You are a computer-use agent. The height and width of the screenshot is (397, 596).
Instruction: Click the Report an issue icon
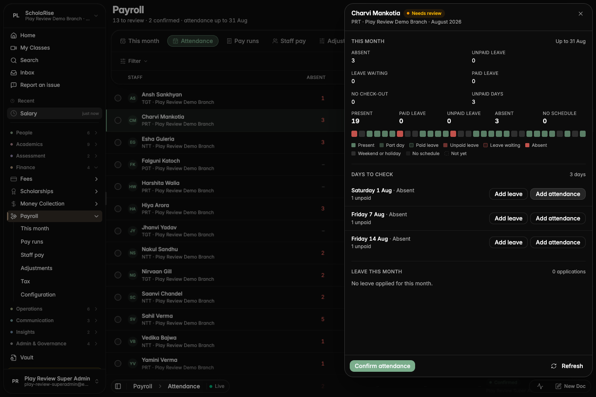(14, 85)
